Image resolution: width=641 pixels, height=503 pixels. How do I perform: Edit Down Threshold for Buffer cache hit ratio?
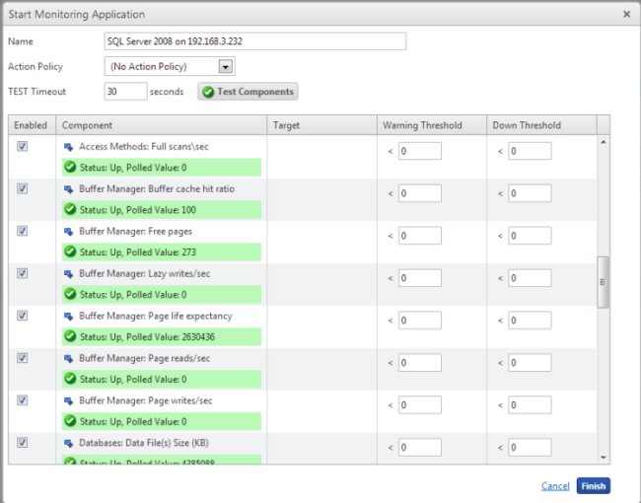(530, 193)
